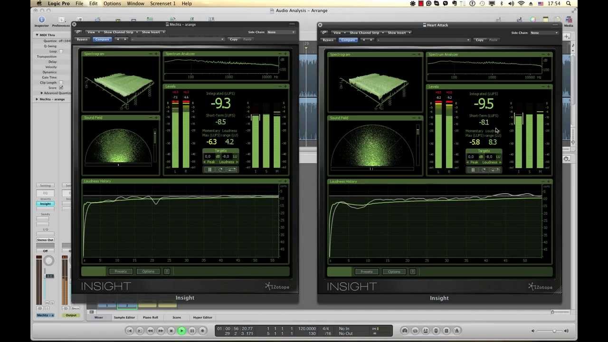The width and height of the screenshot is (608, 342).
Task: Click Copy in the Heart Attack plugin header
Action: point(480,40)
